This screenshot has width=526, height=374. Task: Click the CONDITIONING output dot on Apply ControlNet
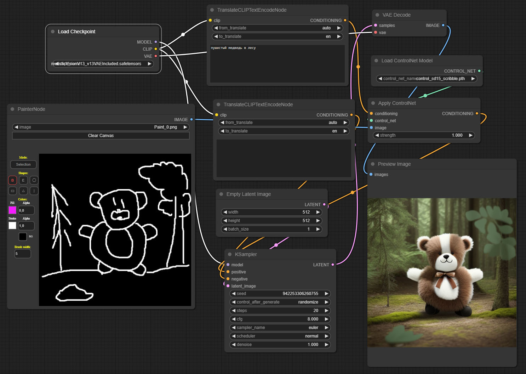point(477,113)
